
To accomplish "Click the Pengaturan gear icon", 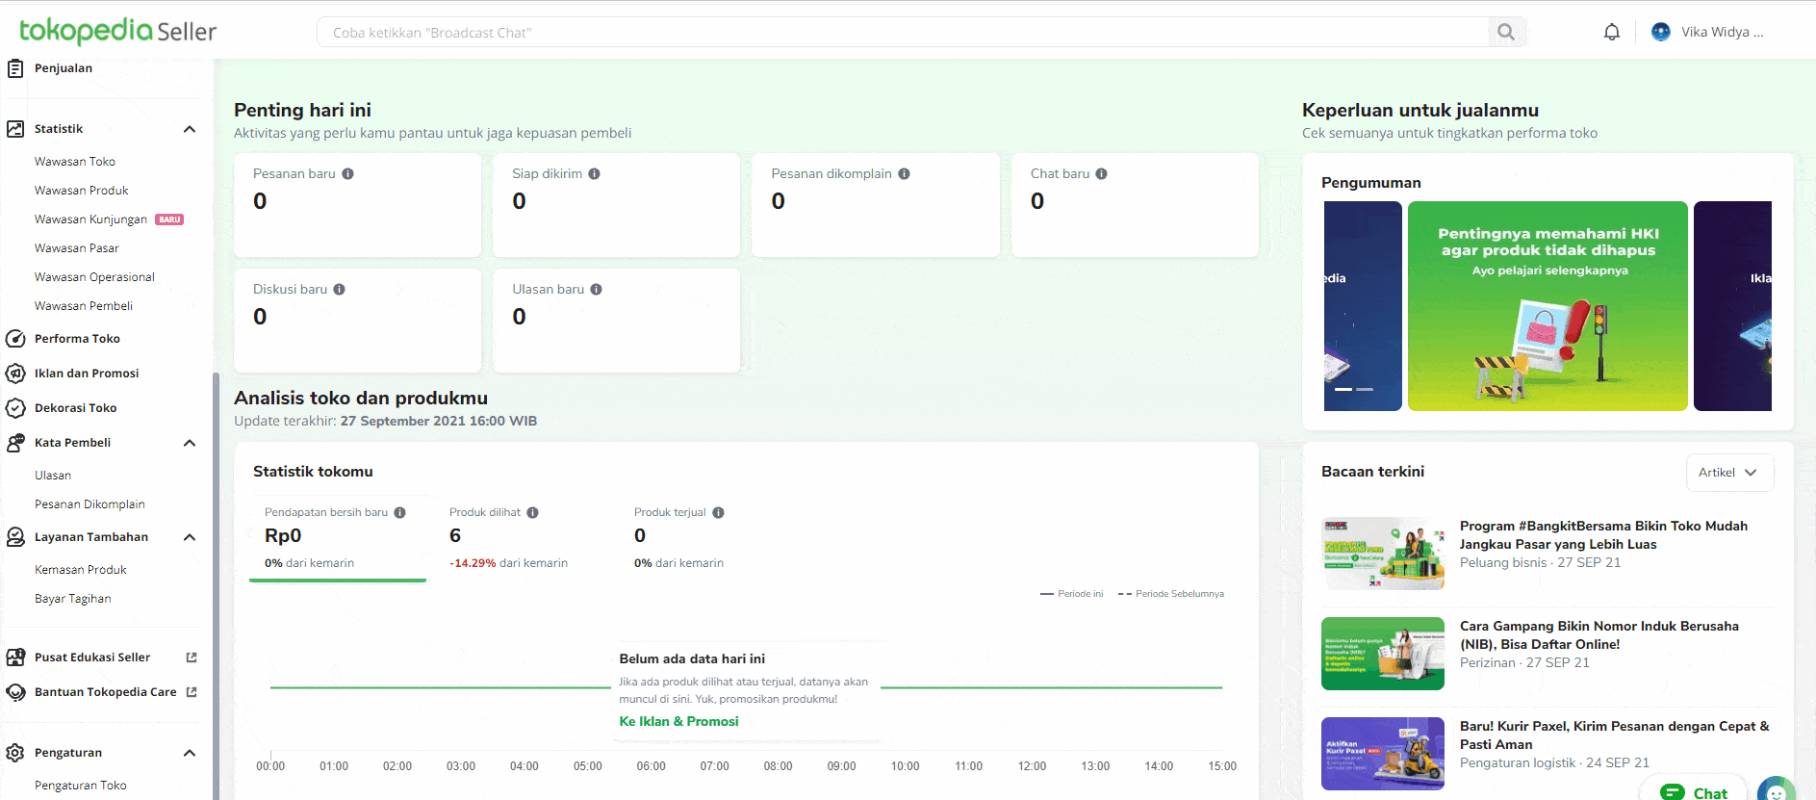I will 15,753.
